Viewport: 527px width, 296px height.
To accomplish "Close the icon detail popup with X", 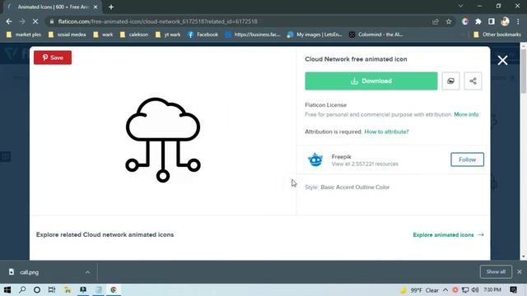I will 502,60.
